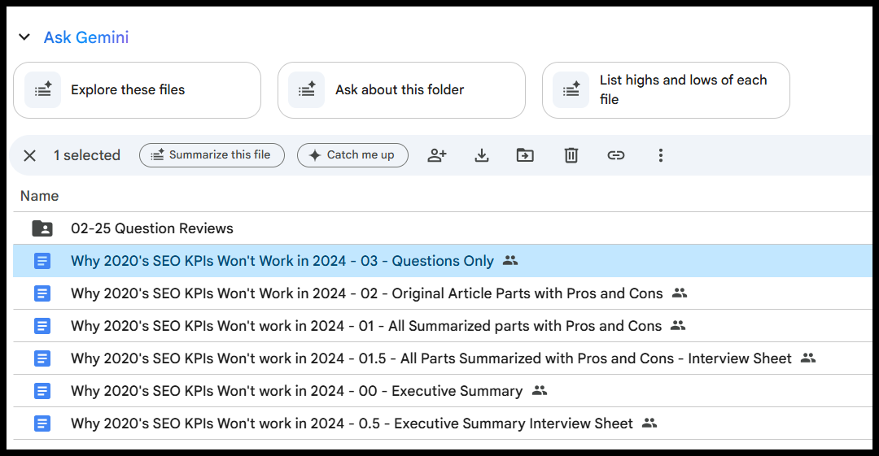Viewport: 879px width, 456px height.
Task: Click Ask about this folder suggestion
Action: (400, 90)
